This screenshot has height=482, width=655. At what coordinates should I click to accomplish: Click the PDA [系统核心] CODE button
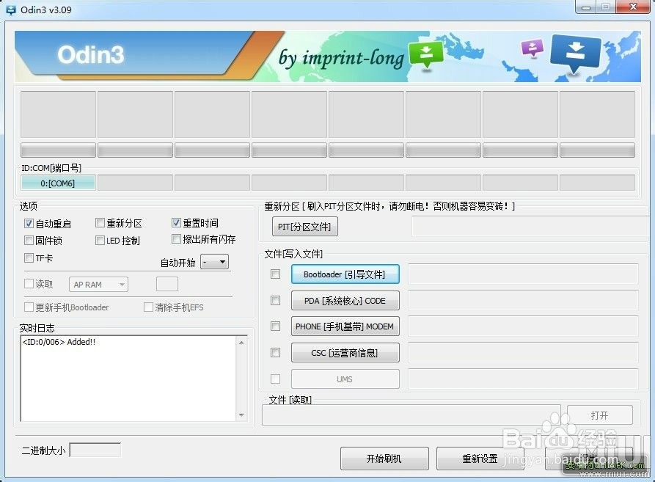[x=345, y=301]
